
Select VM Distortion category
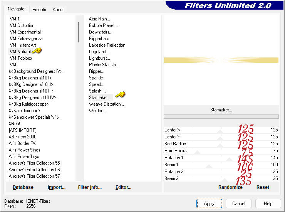click(22, 25)
